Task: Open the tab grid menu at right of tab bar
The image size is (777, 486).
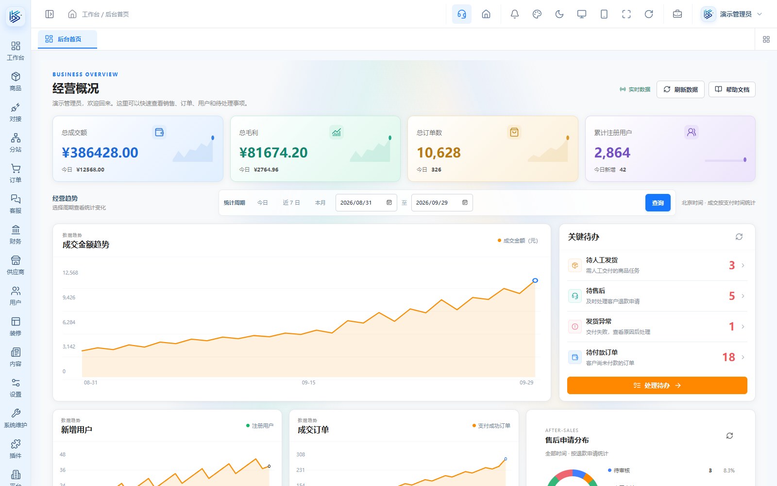Action: coord(766,39)
